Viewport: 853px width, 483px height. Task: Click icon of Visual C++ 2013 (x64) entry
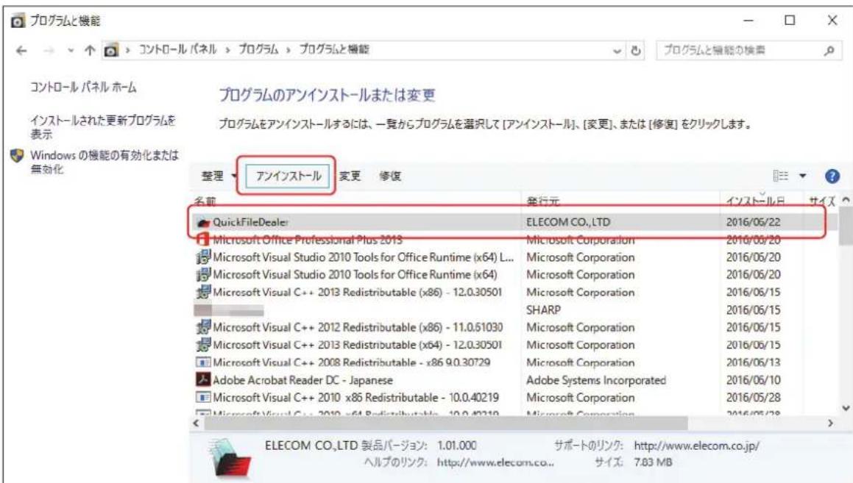(203, 345)
